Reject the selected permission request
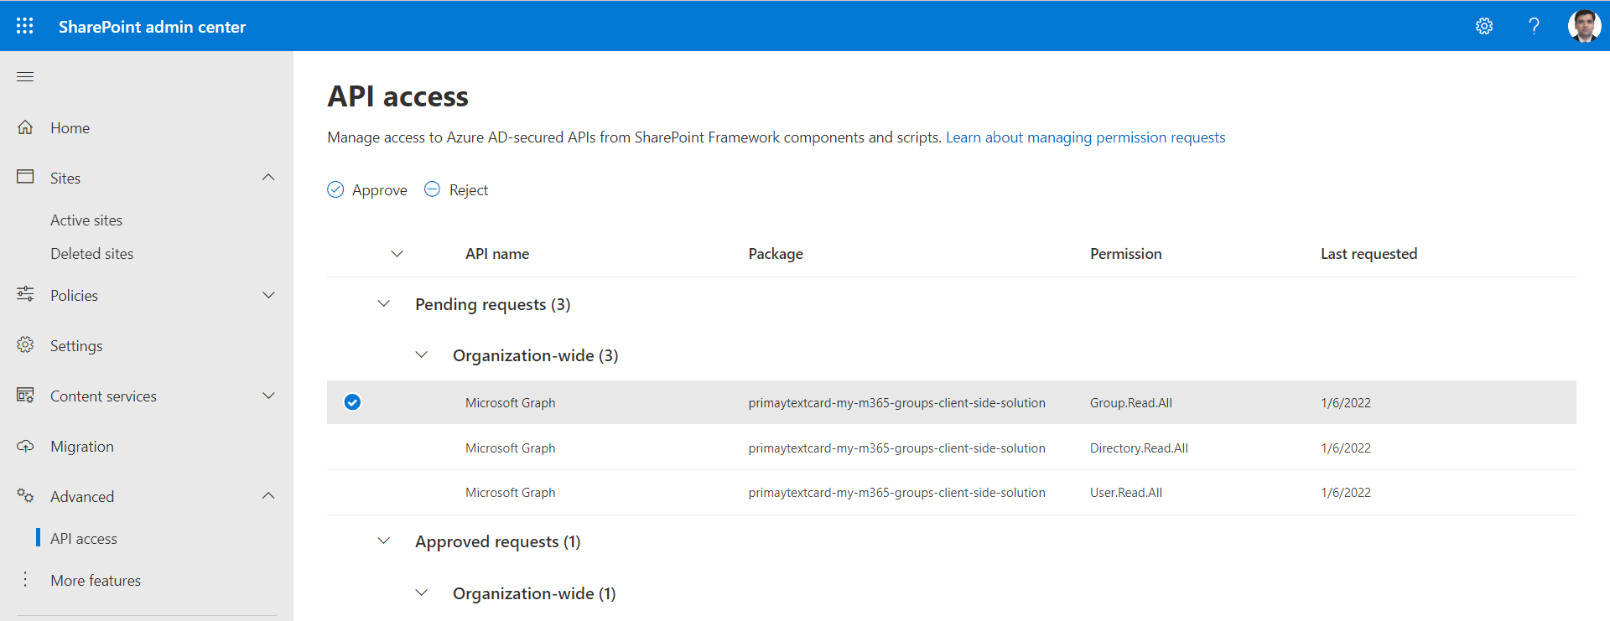This screenshot has width=1610, height=621. coord(456,190)
